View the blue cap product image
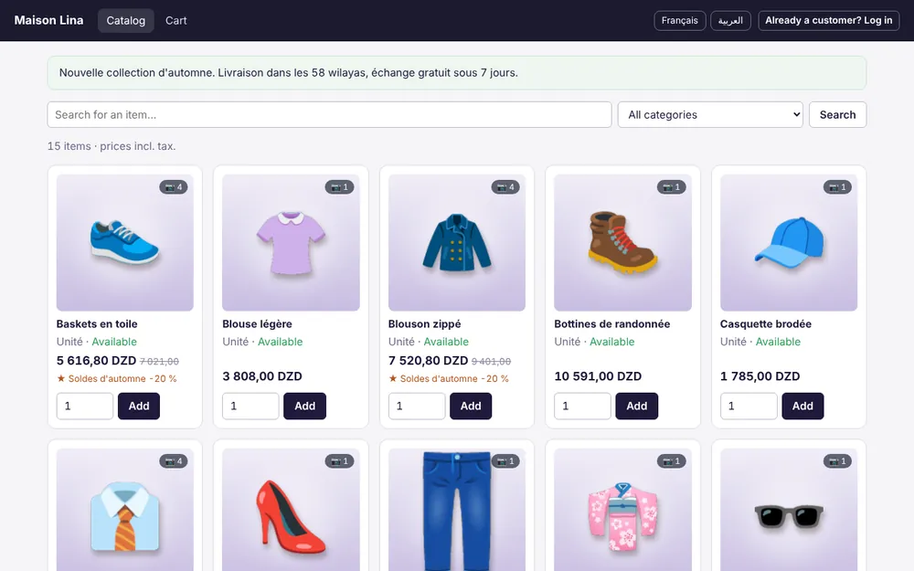 [789, 242]
